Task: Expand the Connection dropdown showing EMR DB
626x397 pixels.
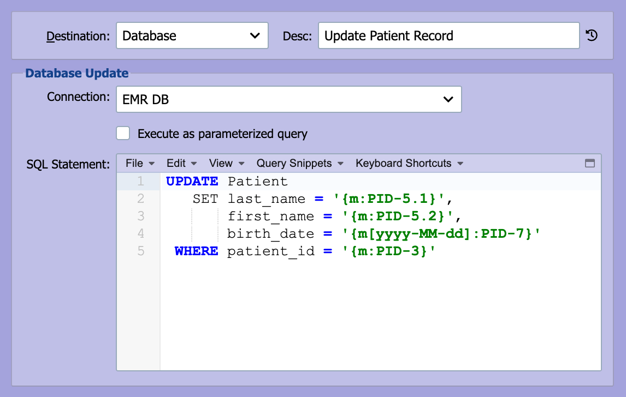Action: point(288,99)
